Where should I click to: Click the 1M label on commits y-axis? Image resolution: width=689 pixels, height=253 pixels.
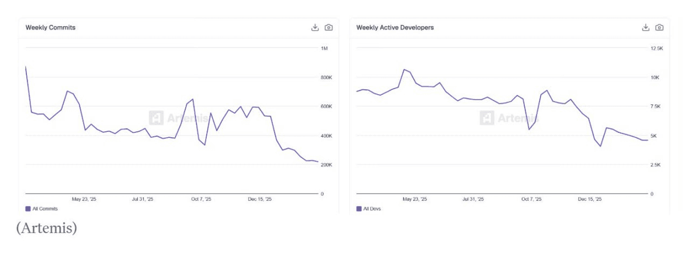coord(324,48)
